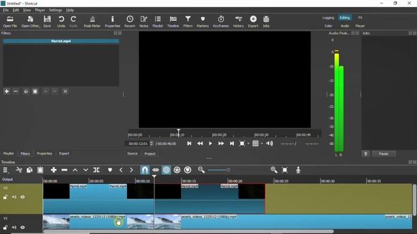Split clip at playhead
Screen dimensions: 417x234
(x=96, y=170)
